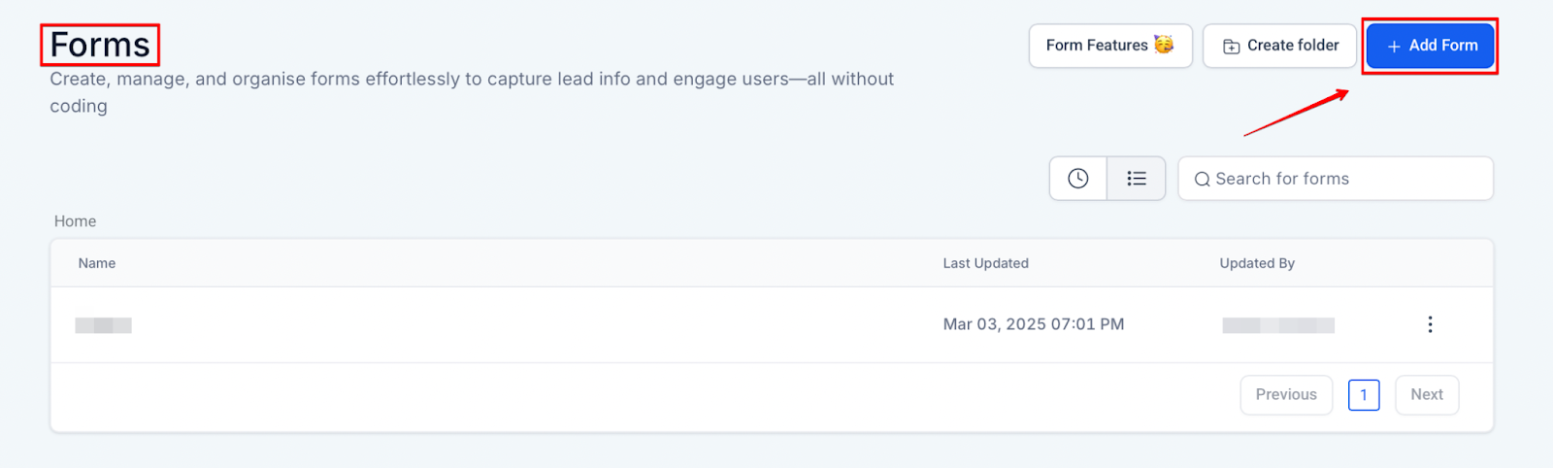Screen dimensions: 1553x468
Task: Open the blurred form name in the row
Action: tap(104, 325)
